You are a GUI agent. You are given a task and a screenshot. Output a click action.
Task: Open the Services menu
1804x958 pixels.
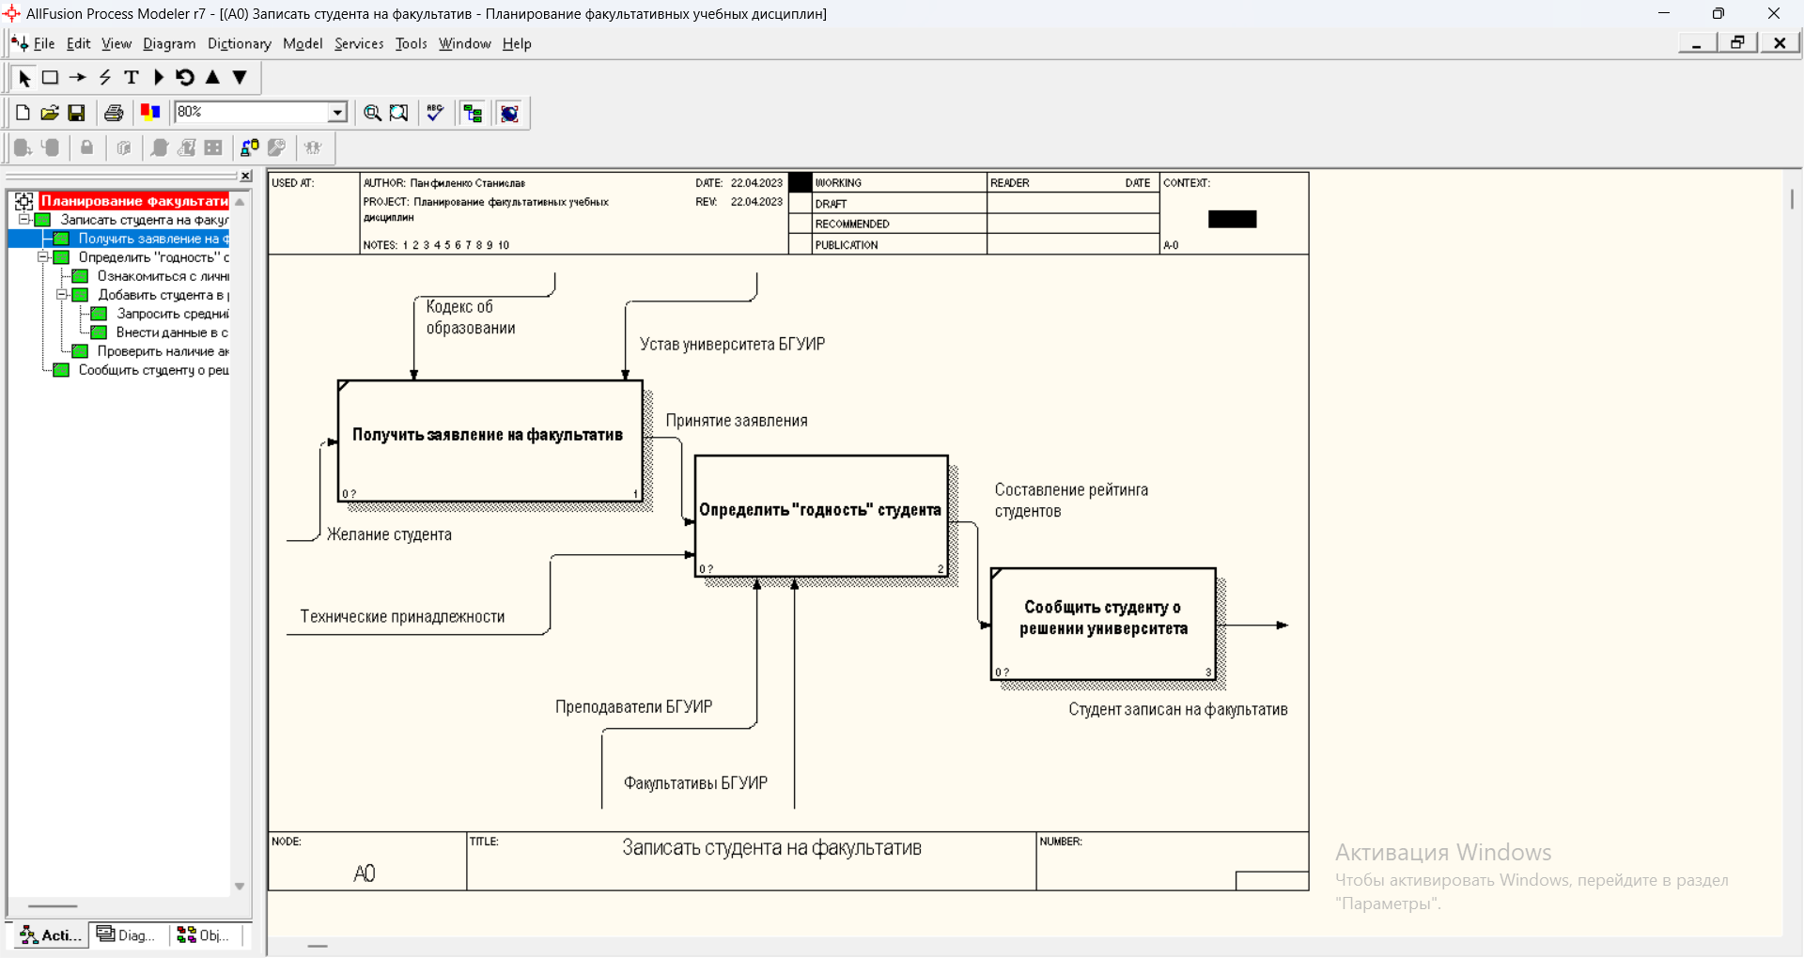point(359,43)
